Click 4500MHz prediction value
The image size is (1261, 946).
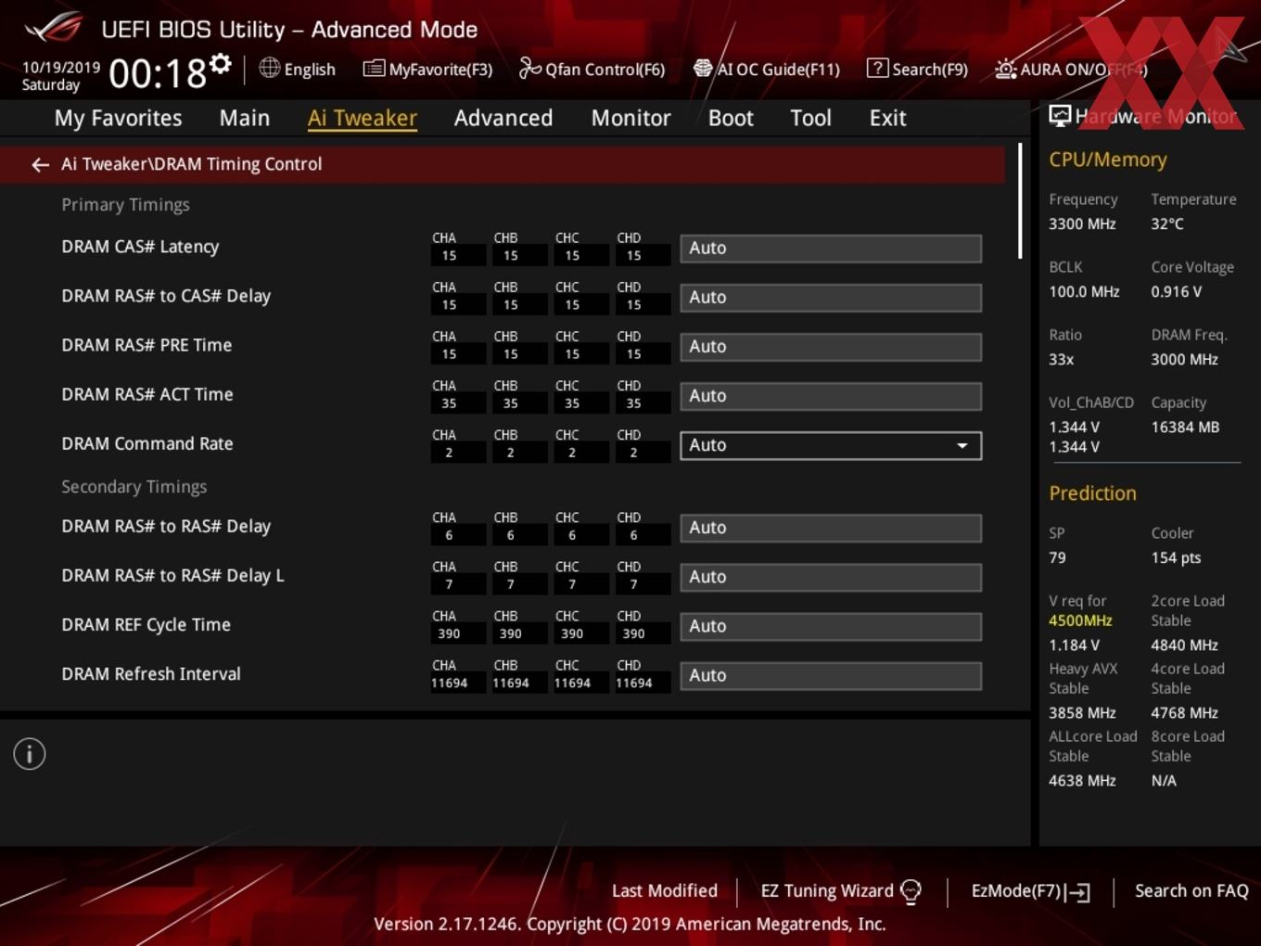1080,620
